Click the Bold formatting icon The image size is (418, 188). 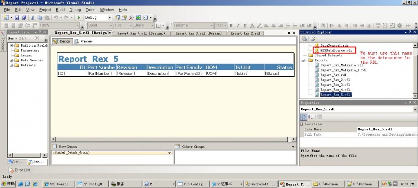(x=231, y=26)
